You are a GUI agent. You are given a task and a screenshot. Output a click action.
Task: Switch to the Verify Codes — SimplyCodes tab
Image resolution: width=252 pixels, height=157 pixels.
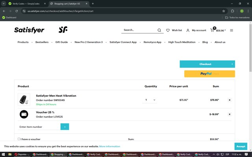click(x=26, y=4)
